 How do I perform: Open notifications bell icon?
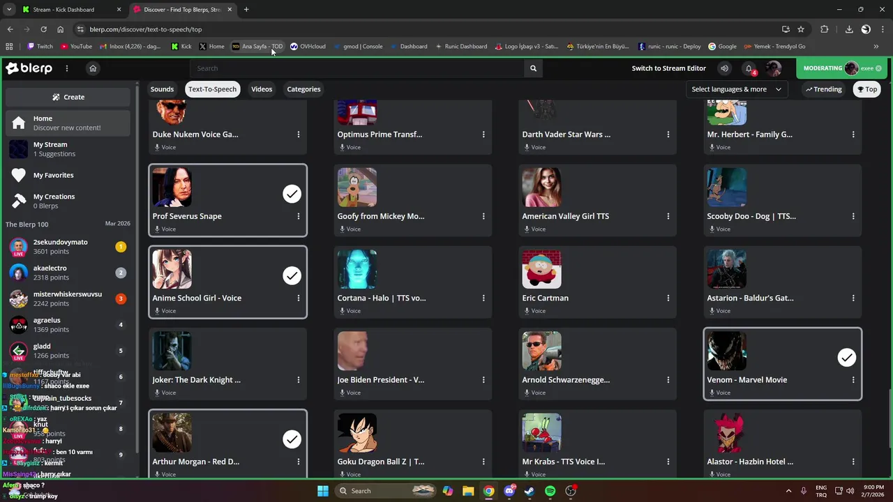(x=749, y=68)
